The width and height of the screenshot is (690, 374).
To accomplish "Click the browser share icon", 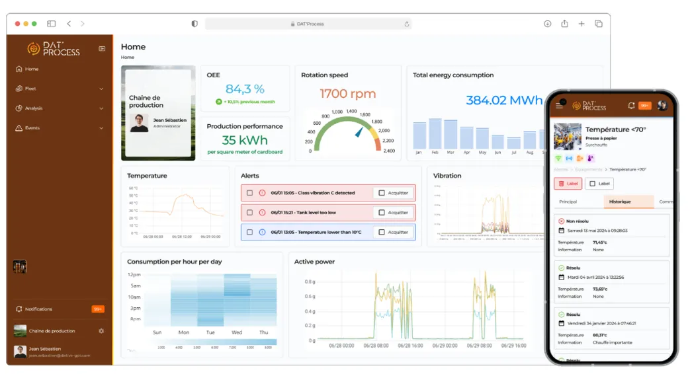I will pyautogui.click(x=564, y=24).
